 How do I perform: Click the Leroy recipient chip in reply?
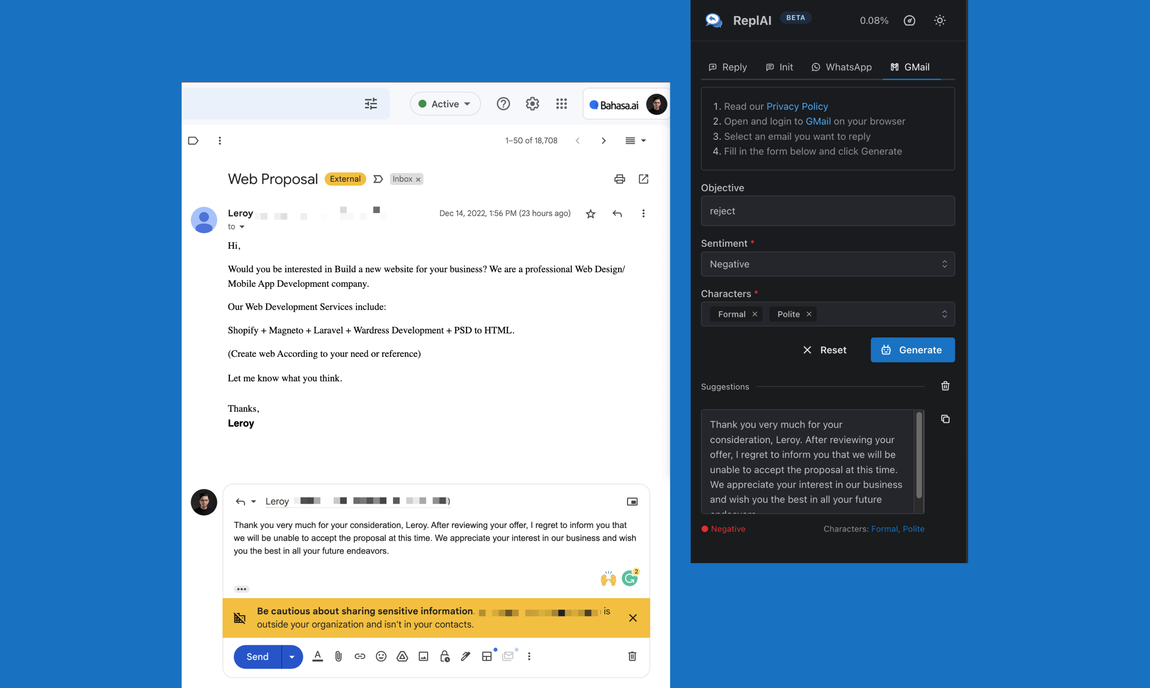[357, 502]
